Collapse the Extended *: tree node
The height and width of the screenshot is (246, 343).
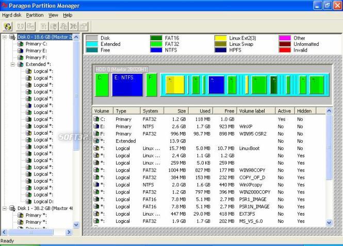click(13, 64)
